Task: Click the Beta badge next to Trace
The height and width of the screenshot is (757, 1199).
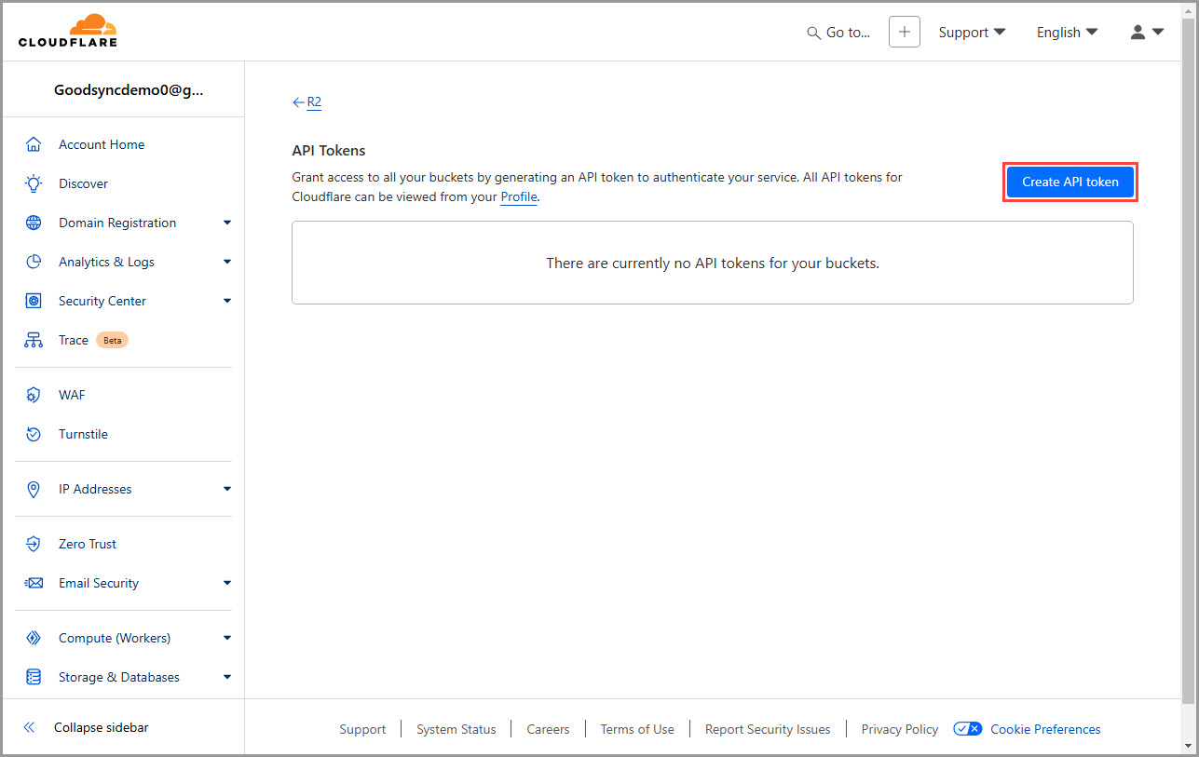Action: 112,340
